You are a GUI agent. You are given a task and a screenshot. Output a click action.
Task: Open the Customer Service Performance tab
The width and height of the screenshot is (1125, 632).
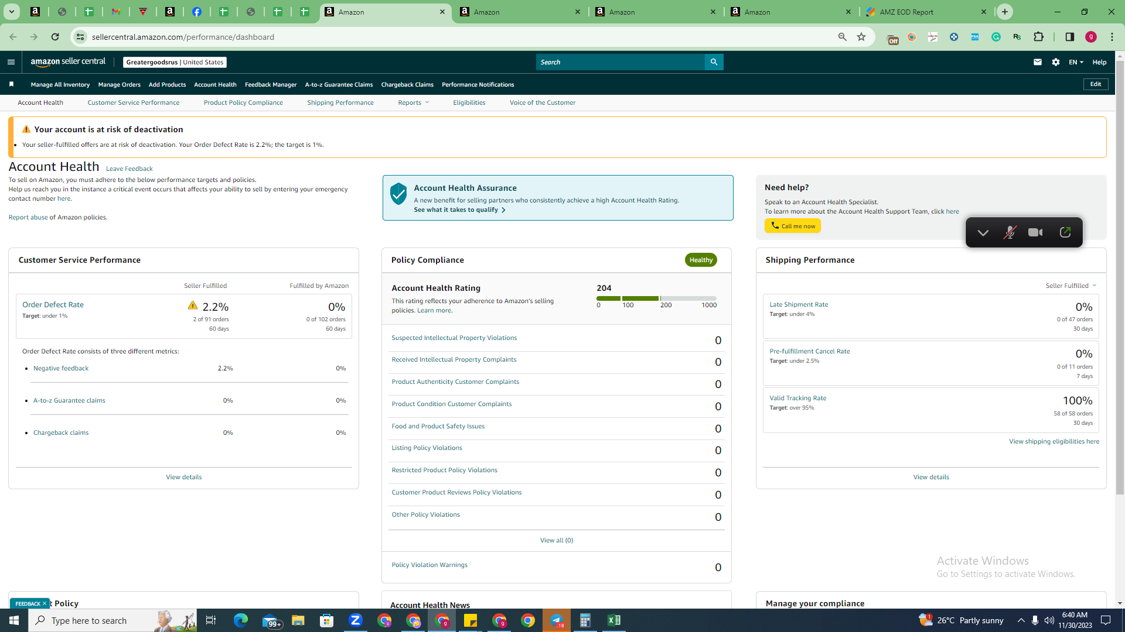134,102
